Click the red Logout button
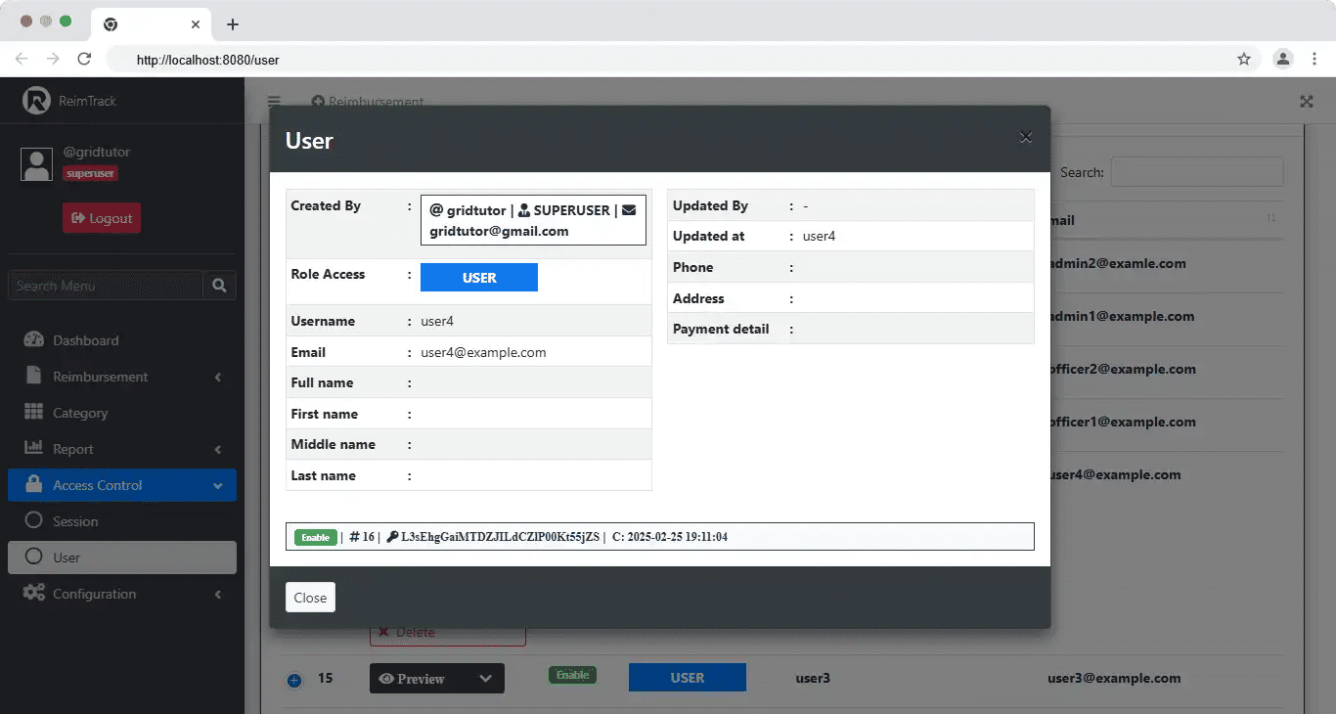1336x714 pixels. [102, 218]
